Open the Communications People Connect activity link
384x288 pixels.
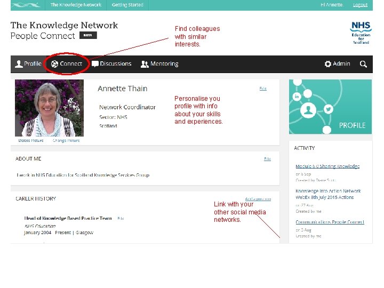(330, 222)
